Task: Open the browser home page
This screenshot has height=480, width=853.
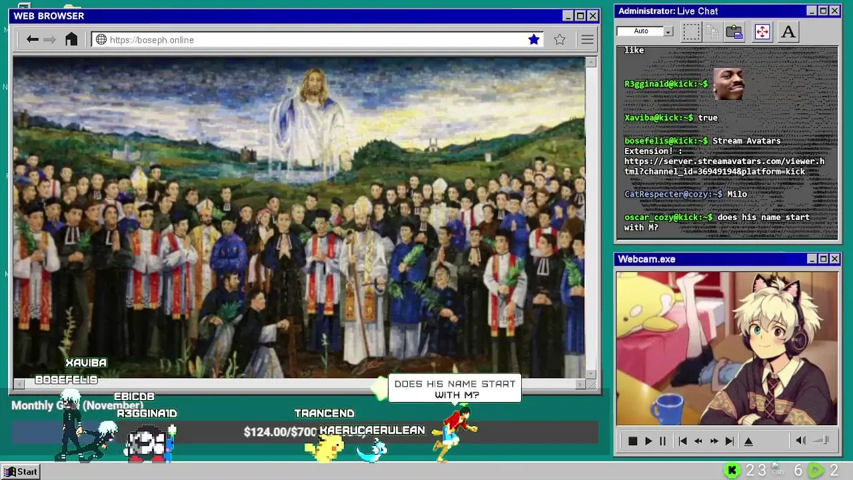Action: [x=71, y=39]
